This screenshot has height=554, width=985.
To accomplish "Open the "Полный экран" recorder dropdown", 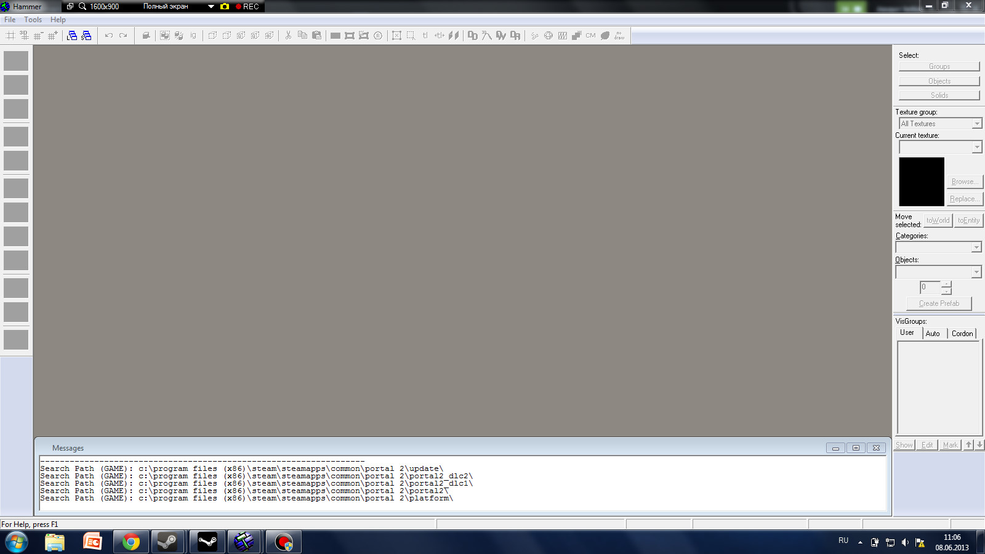I will [x=211, y=7].
